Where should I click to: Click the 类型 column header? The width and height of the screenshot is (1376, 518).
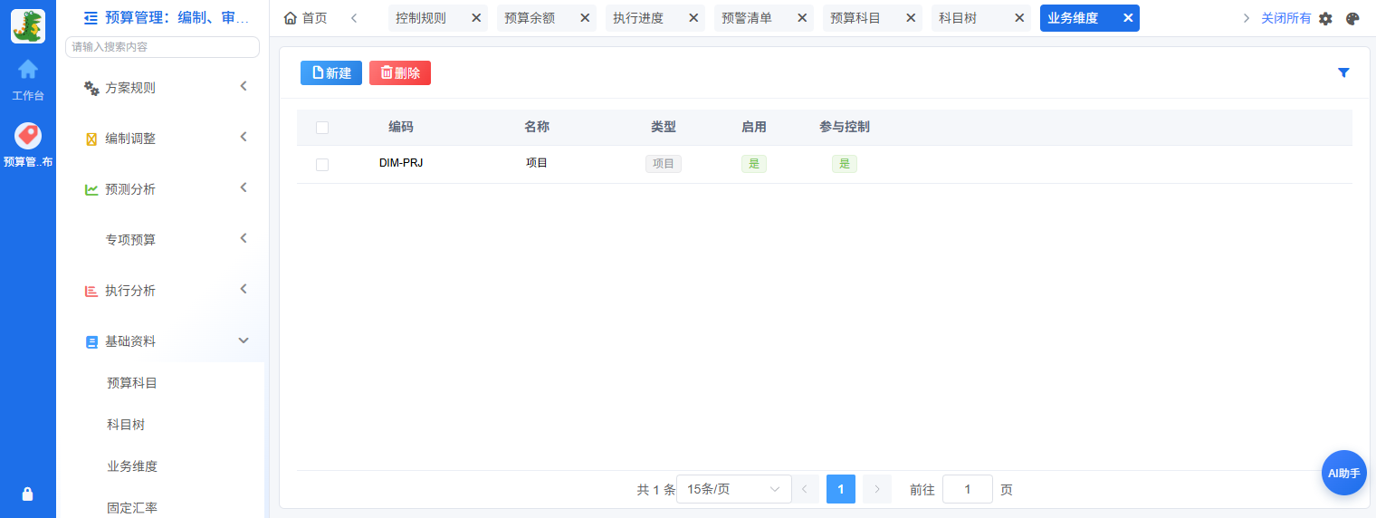664,127
